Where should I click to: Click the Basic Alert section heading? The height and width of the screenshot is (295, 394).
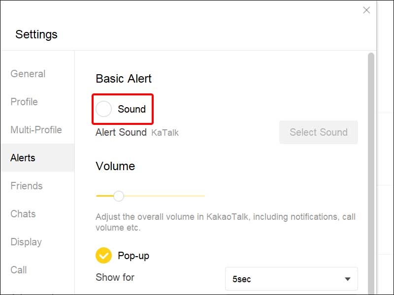pyautogui.click(x=124, y=79)
